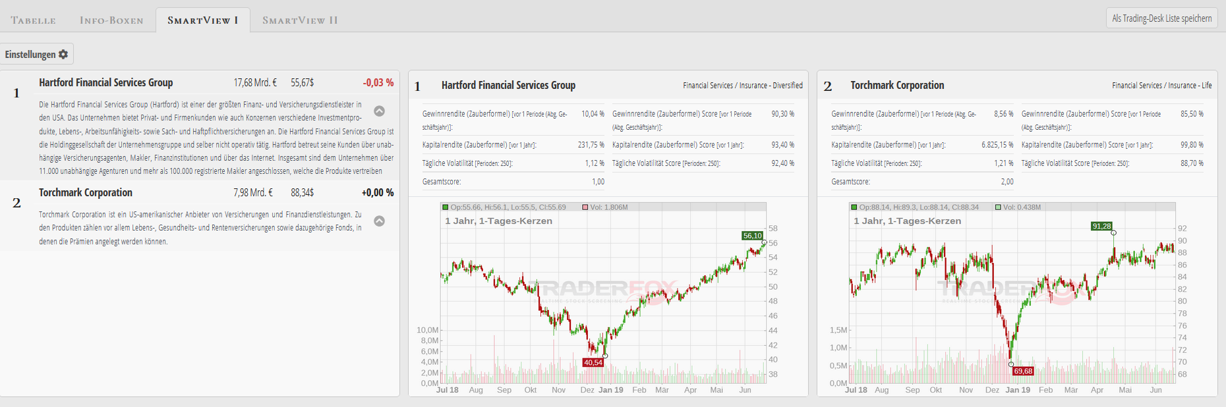Click the volatility score 92,40 %
This screenshot has height=407, width=1226.
(x=783, y=163)
